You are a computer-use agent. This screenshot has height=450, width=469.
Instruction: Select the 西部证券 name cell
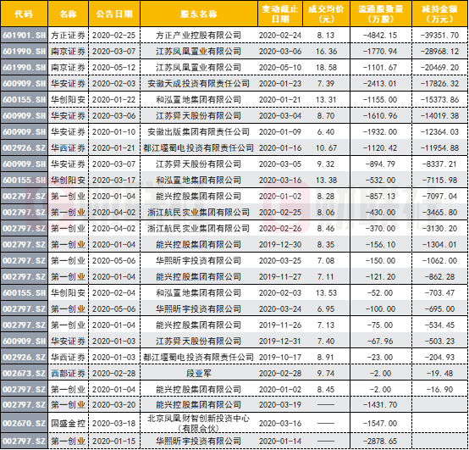click(68, 374)
